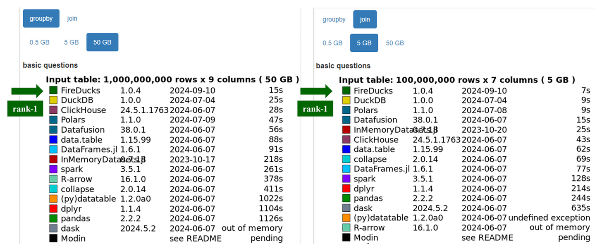The image size is (602, 251).
Task: Switch to join tab in left panel
Action: [x=72, y=19]
